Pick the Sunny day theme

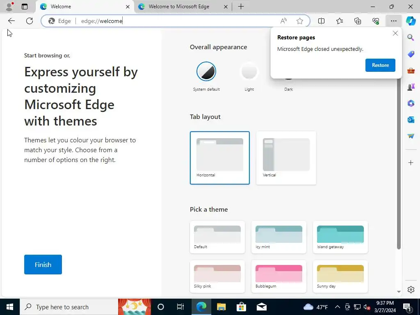(340, 276)
